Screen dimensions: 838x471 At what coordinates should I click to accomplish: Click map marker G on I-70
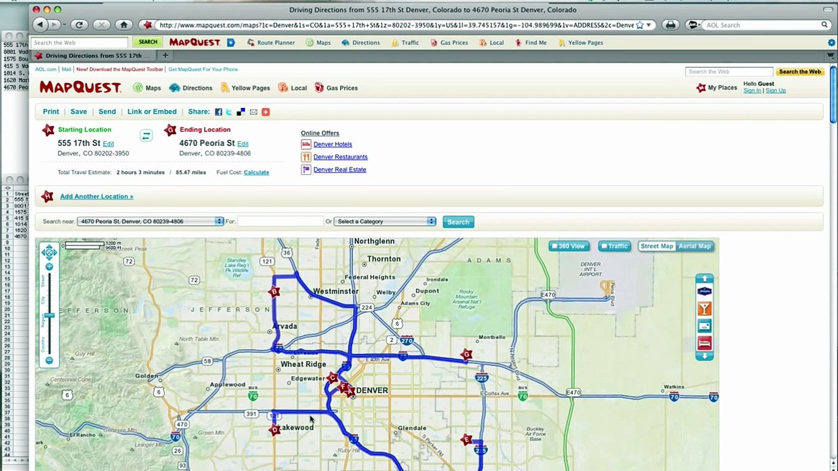point(466,355)
